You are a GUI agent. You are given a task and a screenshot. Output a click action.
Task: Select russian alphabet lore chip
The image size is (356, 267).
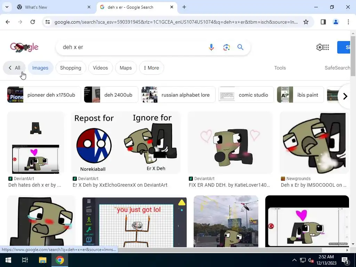pyautogui.click(x=178, y=95)
